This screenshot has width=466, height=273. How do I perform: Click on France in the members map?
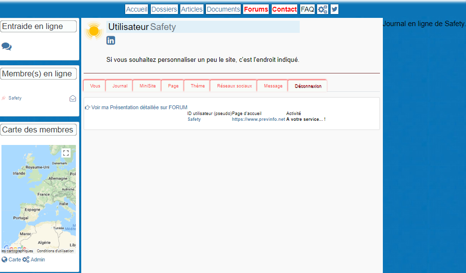[44, 194]
